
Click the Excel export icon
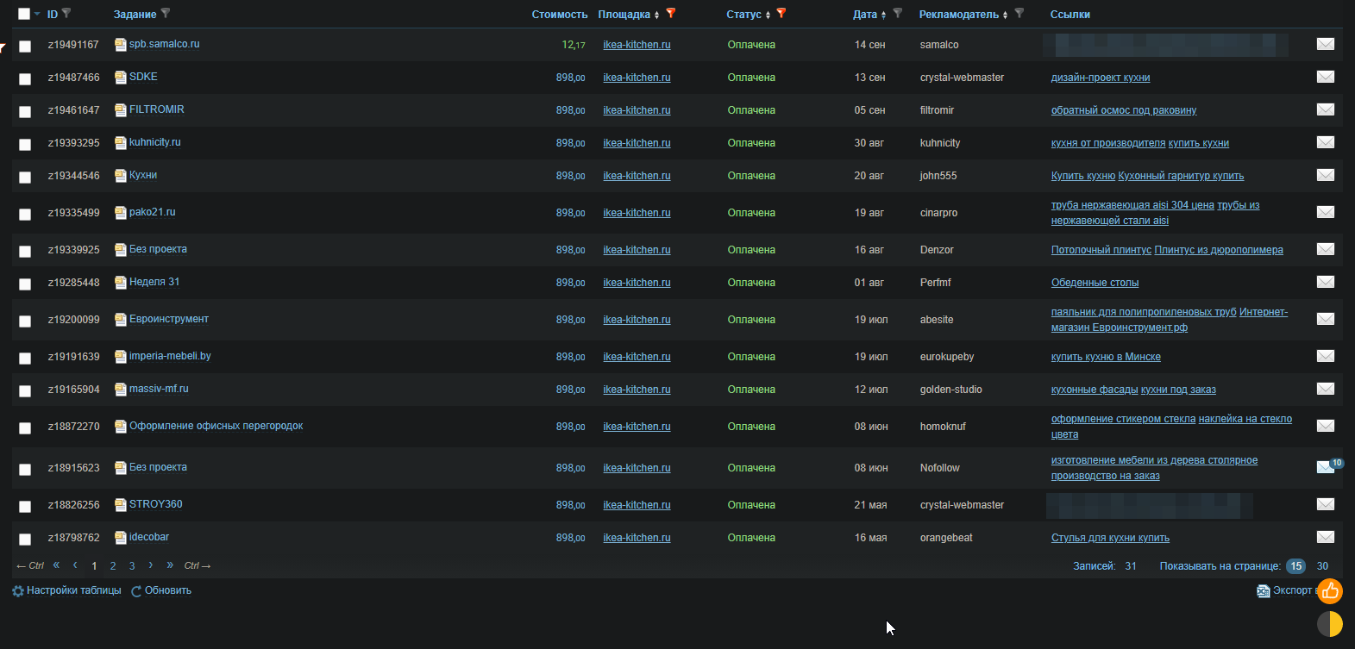(1263, 590)
